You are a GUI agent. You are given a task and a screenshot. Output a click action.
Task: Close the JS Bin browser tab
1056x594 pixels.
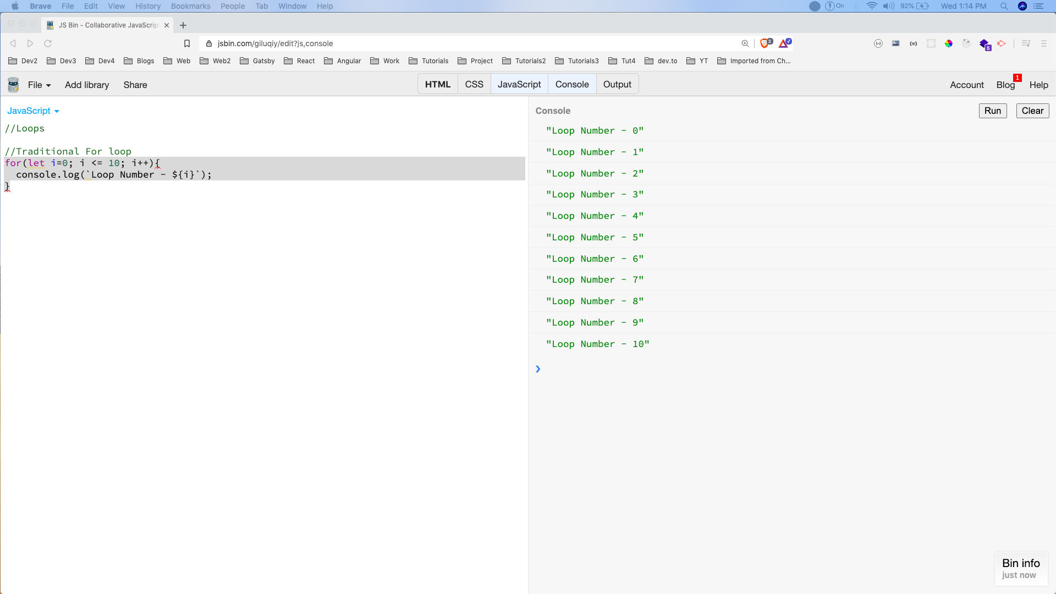[x=167, y=25]
